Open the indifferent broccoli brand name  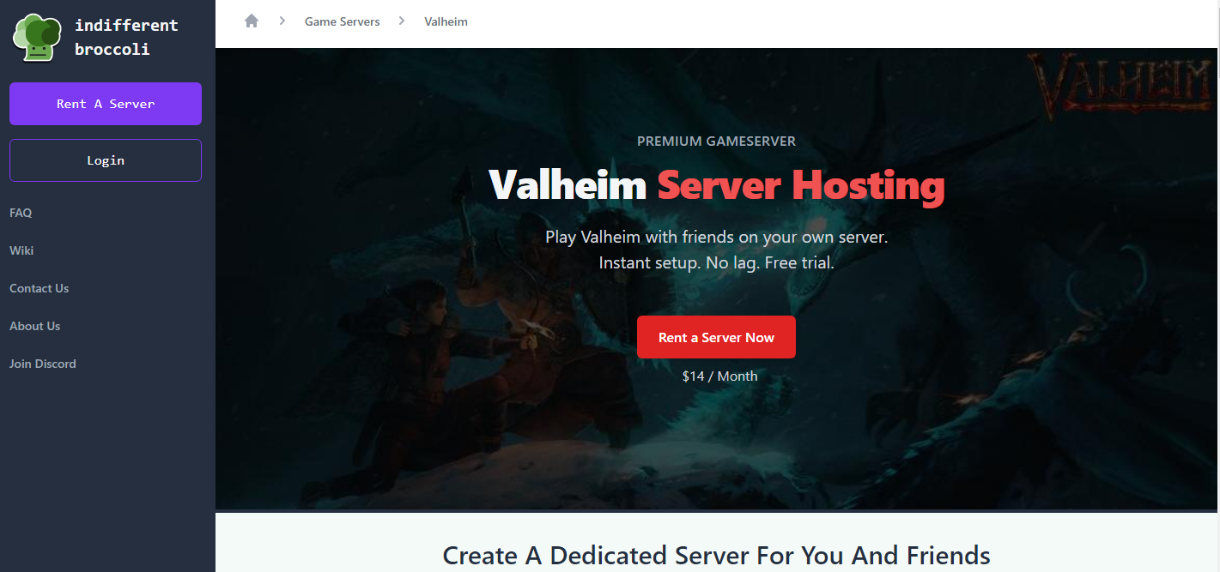tap(126, 38)
